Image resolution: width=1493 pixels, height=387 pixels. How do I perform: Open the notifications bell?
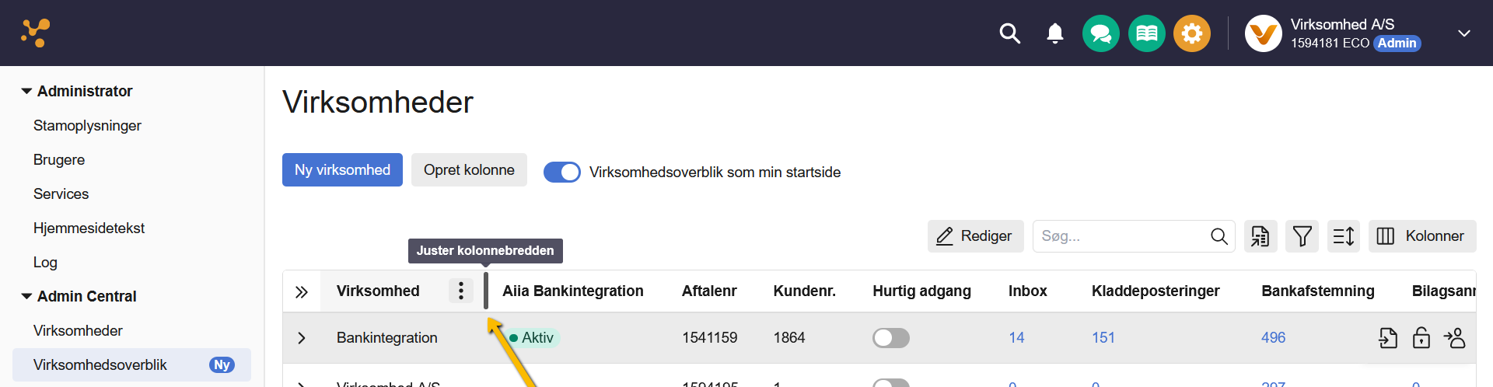tap(1054, 33)
